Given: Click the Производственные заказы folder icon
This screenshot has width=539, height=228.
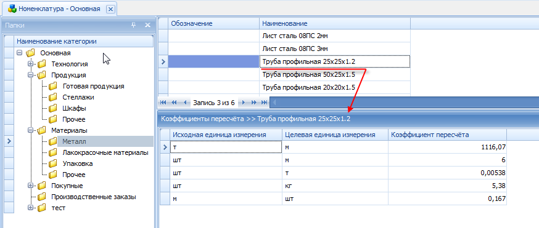Looking at the screenshot, I should pos(41,197).
